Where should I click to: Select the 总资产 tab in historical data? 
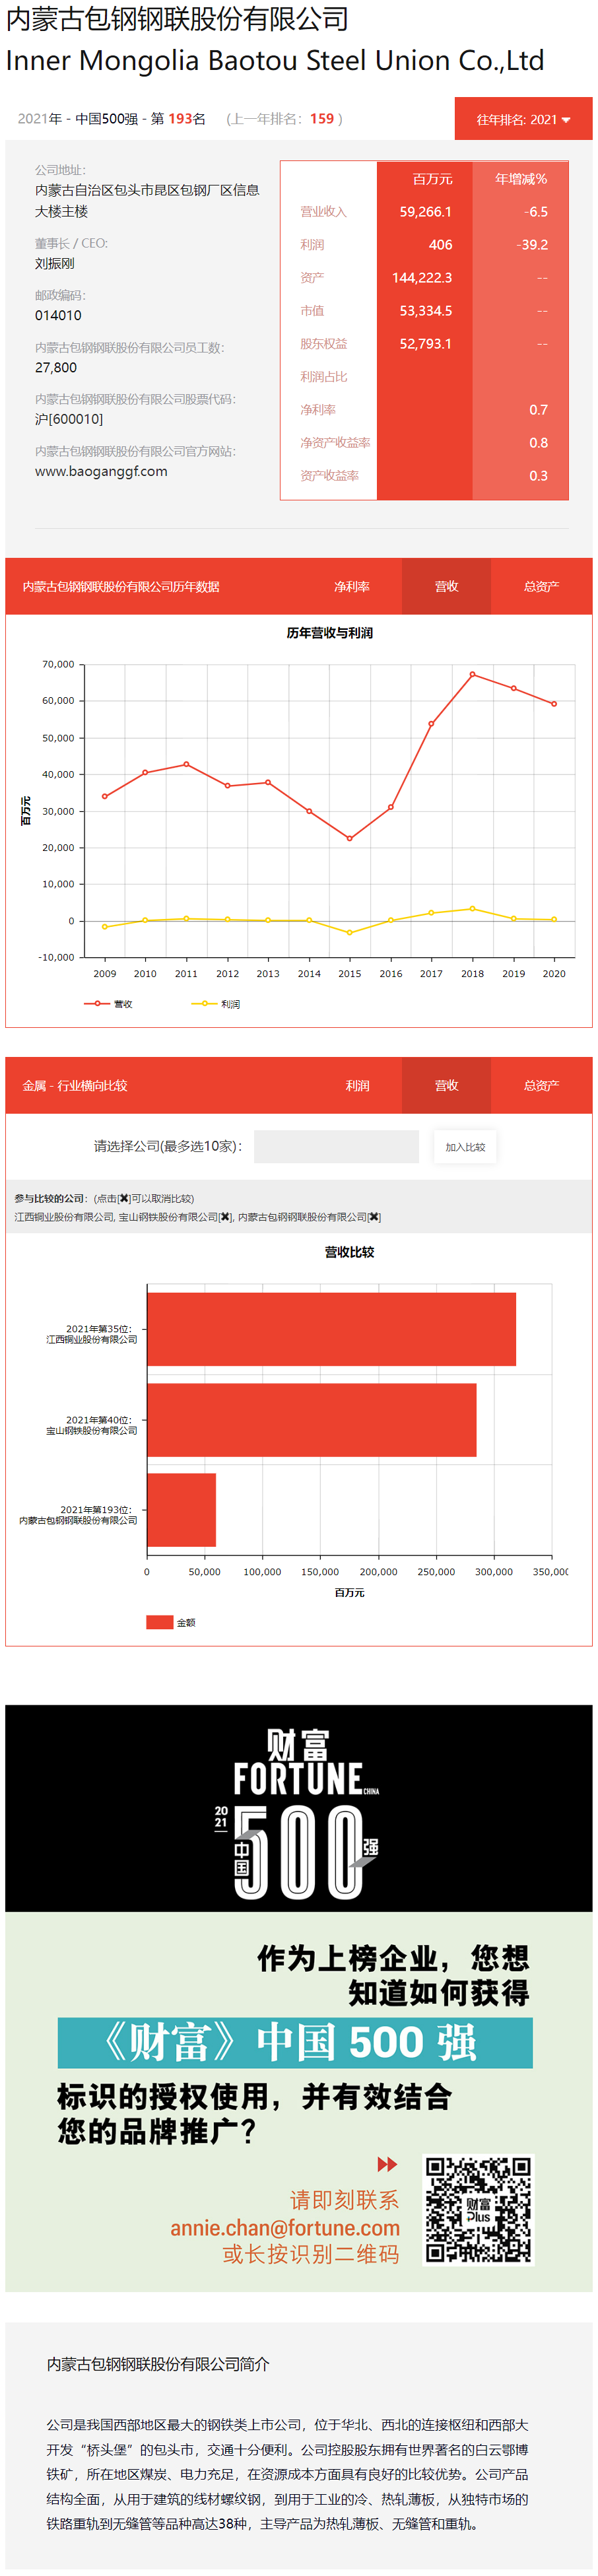pos(541,586)
